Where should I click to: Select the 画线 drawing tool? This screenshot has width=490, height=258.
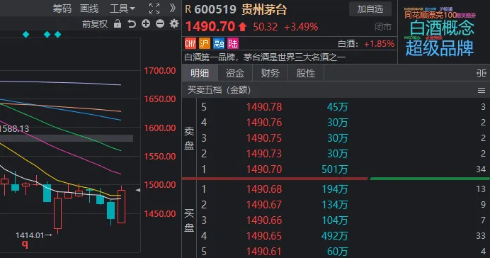point(89,9)
